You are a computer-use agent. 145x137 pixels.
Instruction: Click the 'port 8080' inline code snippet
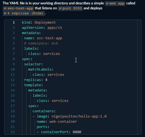coord(70,9)
